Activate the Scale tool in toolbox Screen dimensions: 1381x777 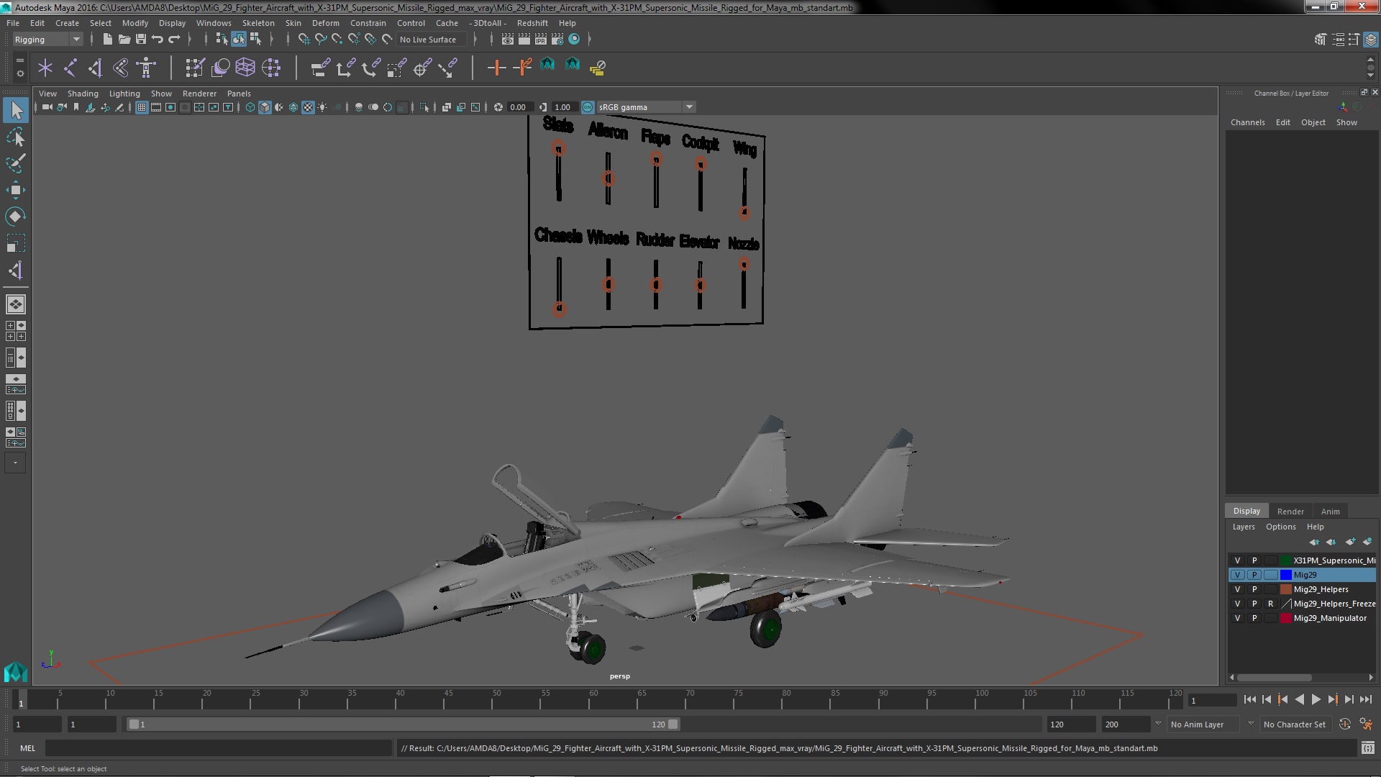point(16,243)
